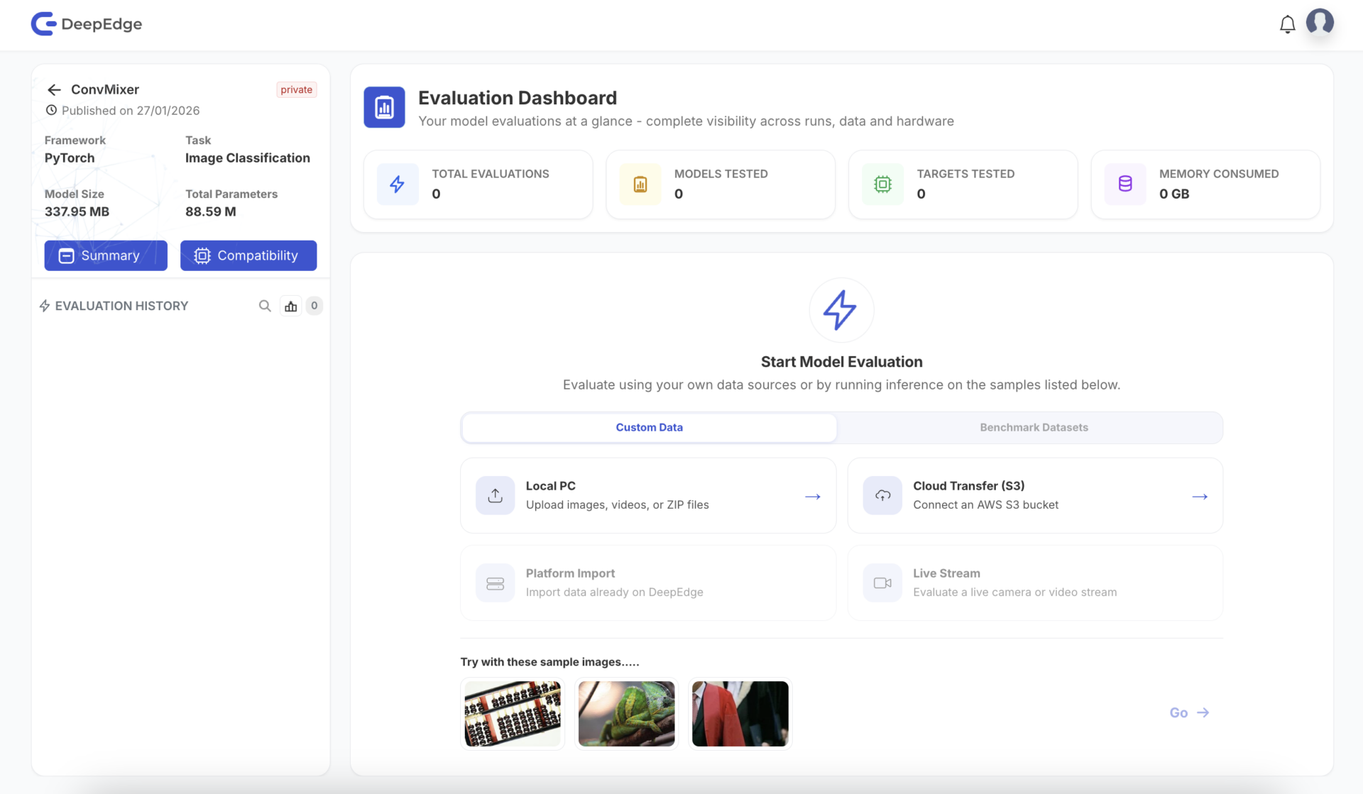Search the evaluation history
Image resolution: width=1363 pixels, height=794 pixels.
(265, 306)
